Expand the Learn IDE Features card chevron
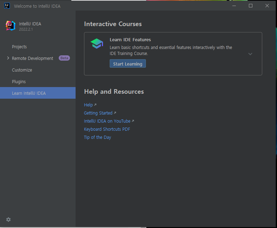The width and height of the screenshot is (277, 228). click(250, 54)
